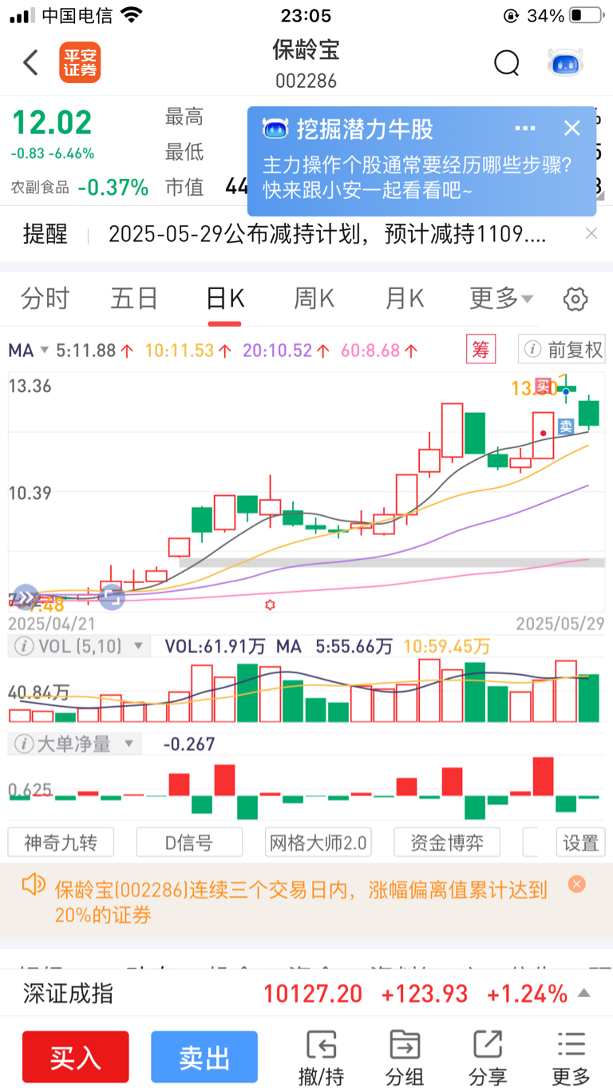This screenshot has width=613, height=1091.
Task: Select the 资金博弈 indicator
Action: click(x=447, y=842)
